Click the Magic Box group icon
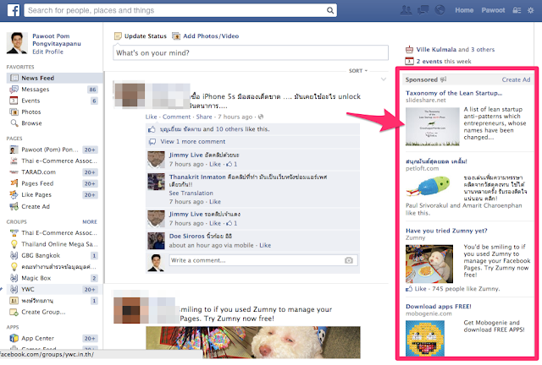The image size is (542, 365). click(14, 278)
